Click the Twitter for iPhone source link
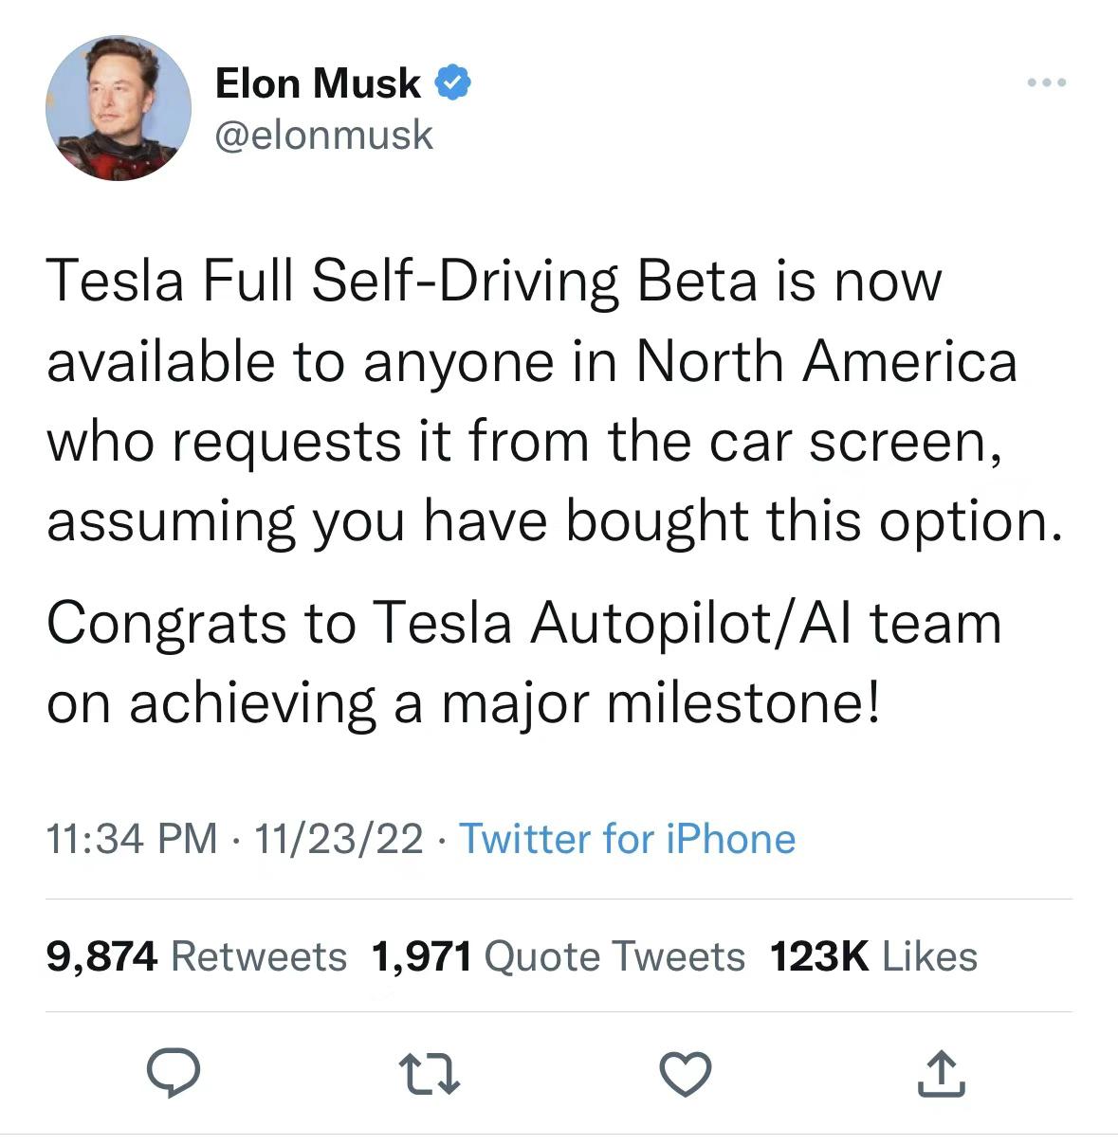This screenshot has width=1118, height=1145. click(627, 839)
